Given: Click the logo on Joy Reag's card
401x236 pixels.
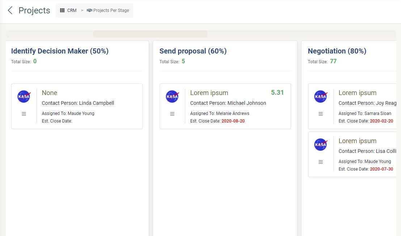Looking at the screenshot, I should 320,96.
